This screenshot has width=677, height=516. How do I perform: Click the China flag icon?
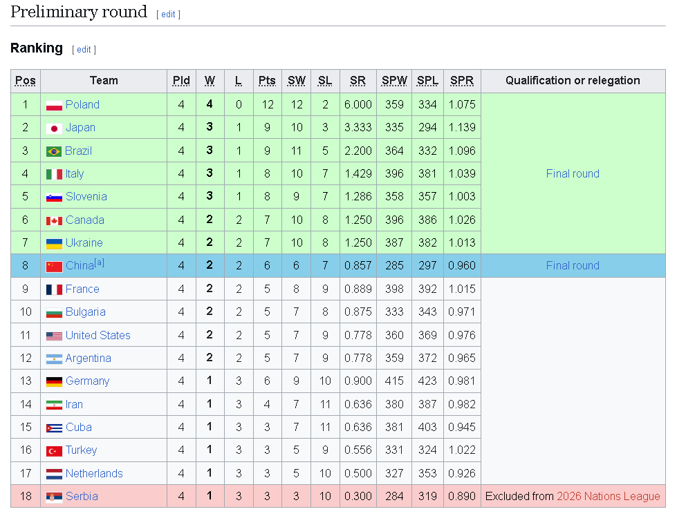pyautogui.click(x=54, y=267)
